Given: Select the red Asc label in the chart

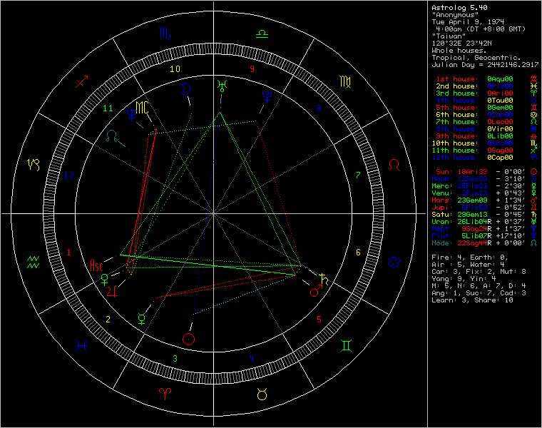Looking at the screenshot, I should (x=95, y=265).
